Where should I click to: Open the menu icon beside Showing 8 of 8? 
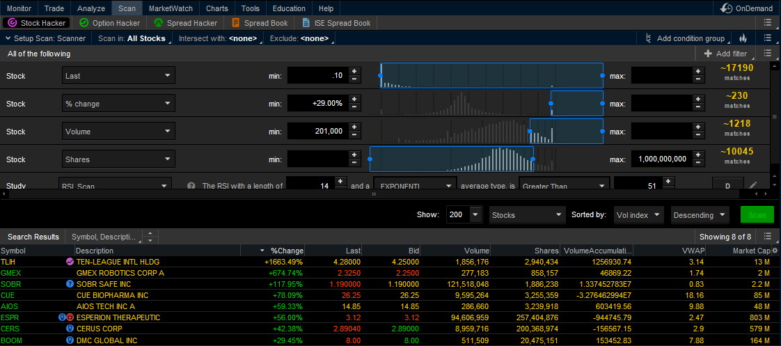(x=767, y=237)
